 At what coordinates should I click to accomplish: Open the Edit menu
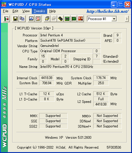click(x=15, y=11)
